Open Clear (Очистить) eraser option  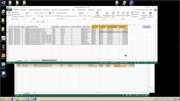point(135,17)
